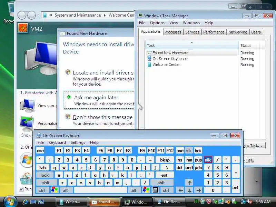Click the Task column header
This screenshot has height=207, width=276.
pyautogui.click(x=192, y=46)
